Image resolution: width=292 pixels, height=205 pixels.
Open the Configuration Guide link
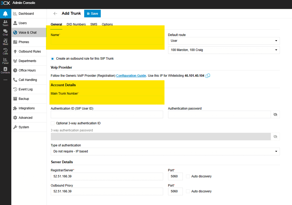click(131, 75)
